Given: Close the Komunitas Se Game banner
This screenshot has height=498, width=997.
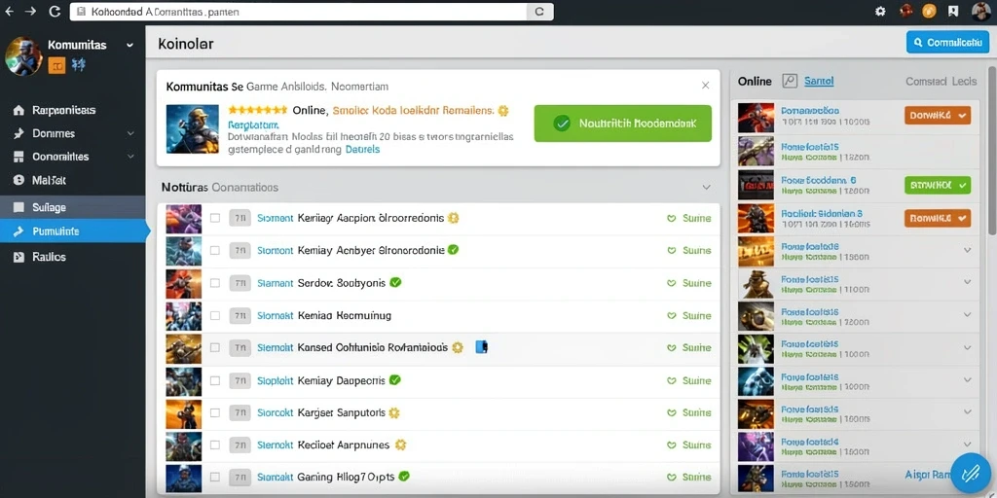Looking at the screenshot, I should 705,86.
